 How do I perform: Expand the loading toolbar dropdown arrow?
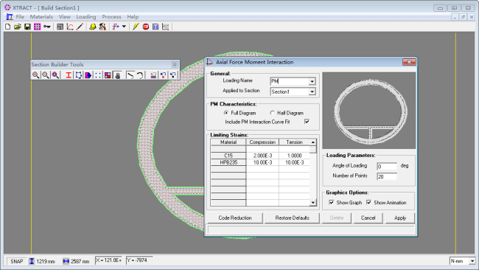click(x=124, y=27)
